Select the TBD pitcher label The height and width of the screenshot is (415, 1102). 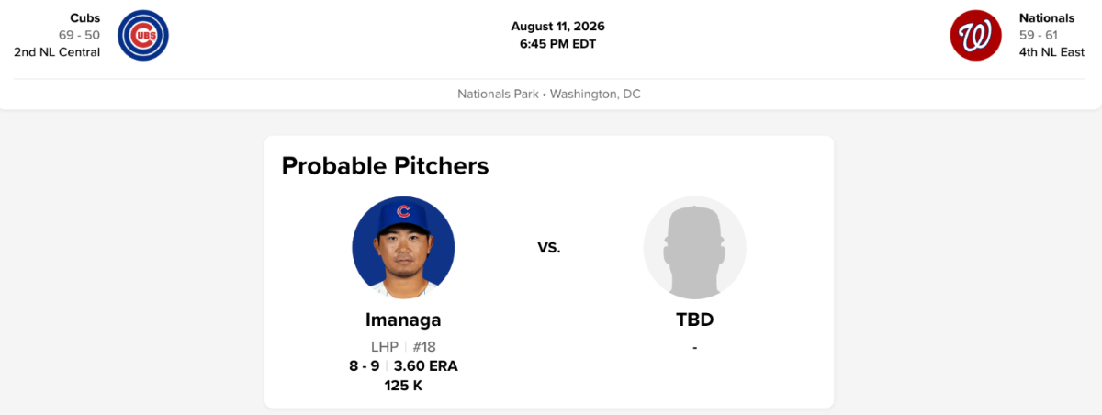(x=694, y=320)
